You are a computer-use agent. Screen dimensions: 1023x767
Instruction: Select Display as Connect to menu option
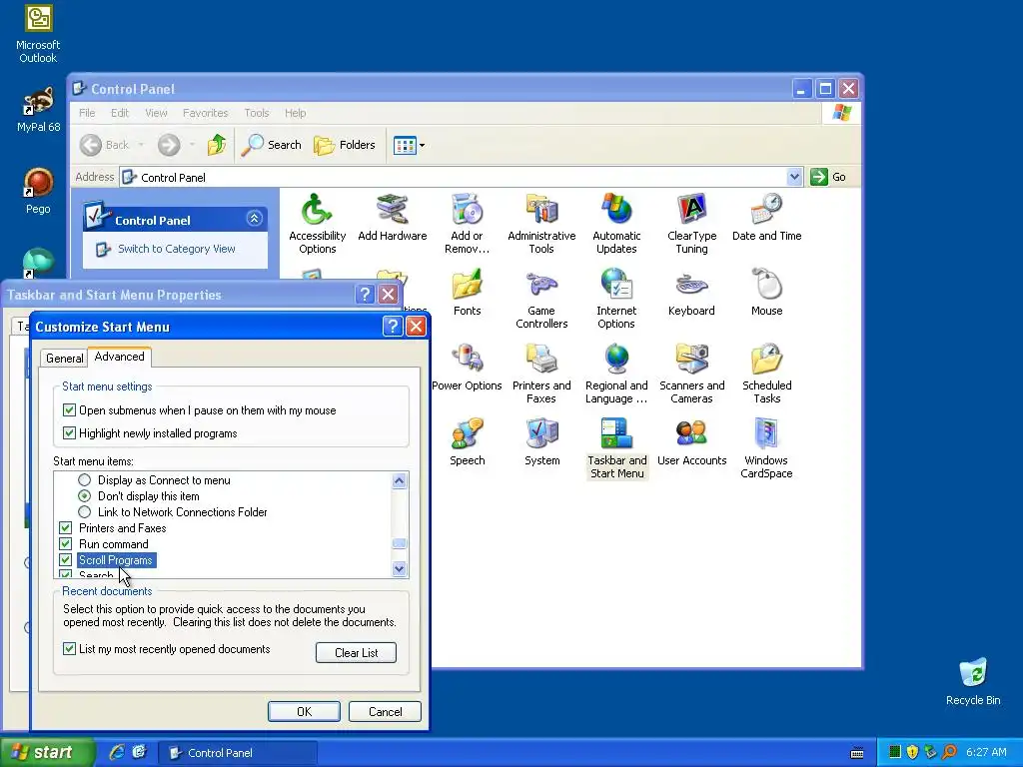click(84, 480)
